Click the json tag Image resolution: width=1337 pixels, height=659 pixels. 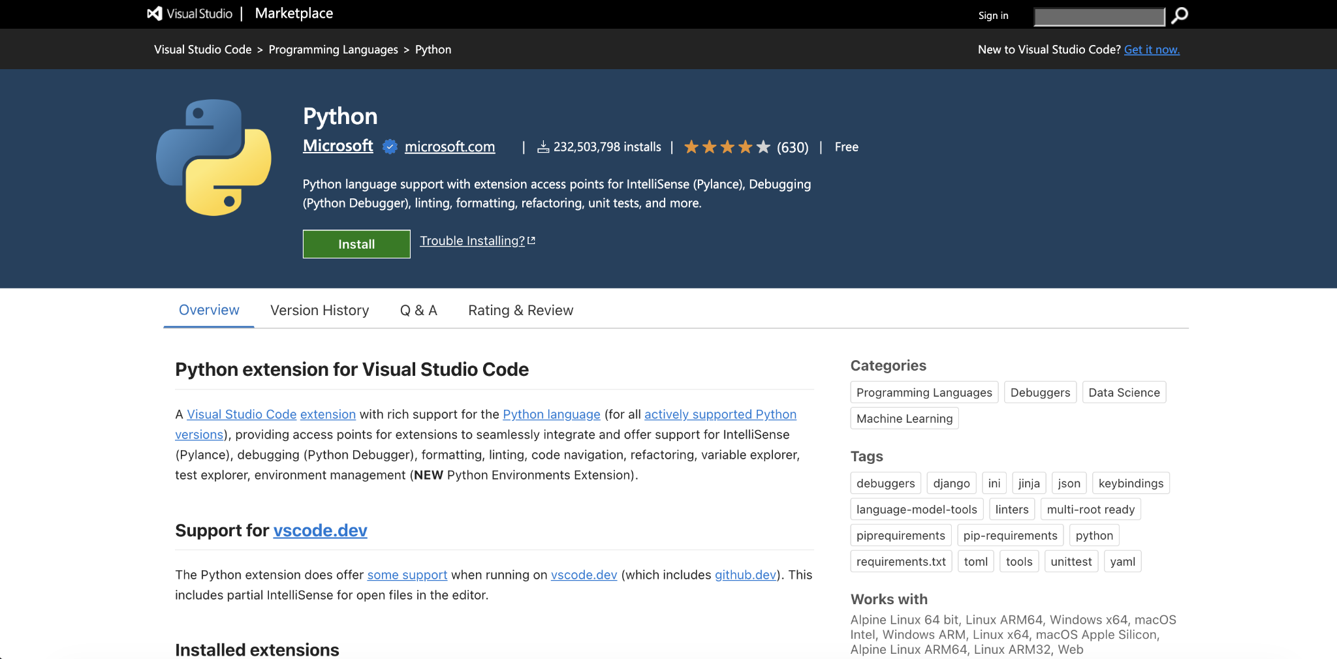pyautogui.click(x=1069, y=483)
